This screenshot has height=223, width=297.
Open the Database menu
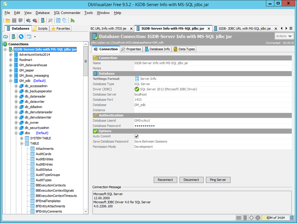pyautogui.click(x=43, y=13)
